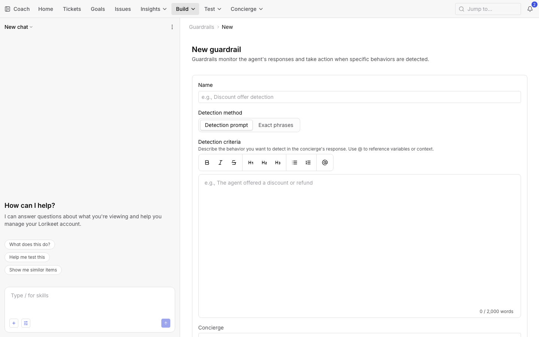
Task: Set Heading 3 style
Action: pos(278,163)
